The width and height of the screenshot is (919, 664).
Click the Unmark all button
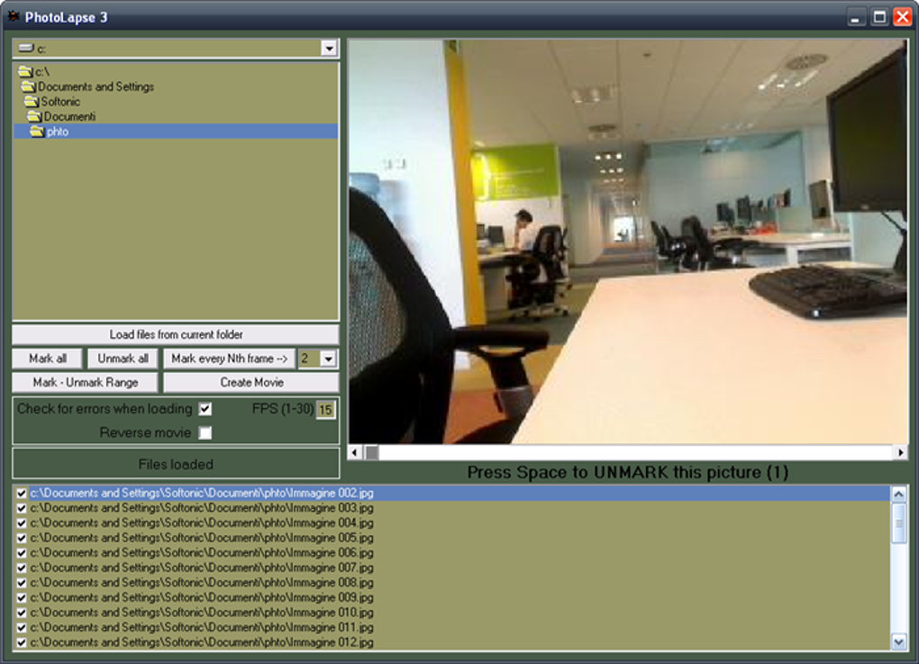[x=123, y=359]
